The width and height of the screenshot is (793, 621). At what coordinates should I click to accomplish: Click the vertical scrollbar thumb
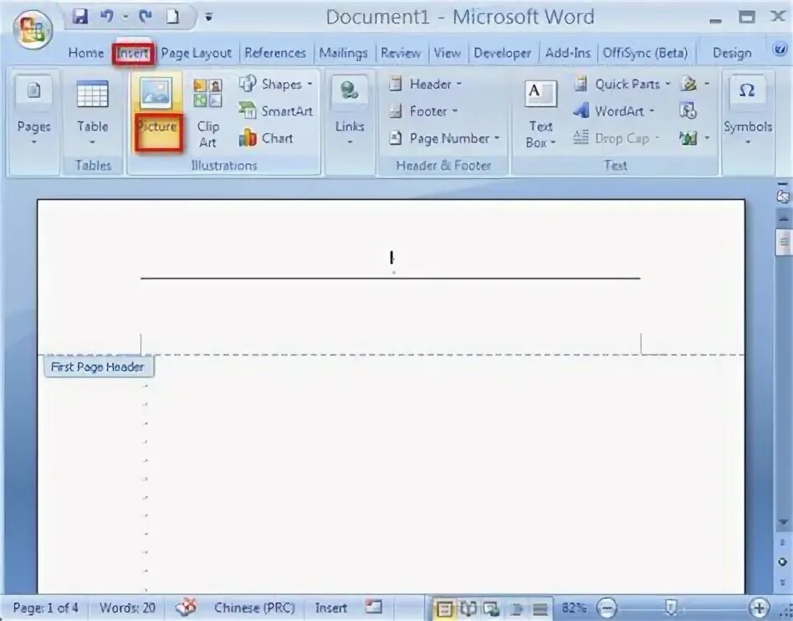(783, 242)
